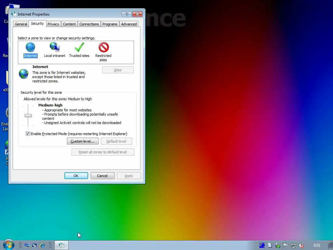The width and height of the screenshot is (333, 250).
Task: Switch to the Programs tab
Action: click(110, 24)
